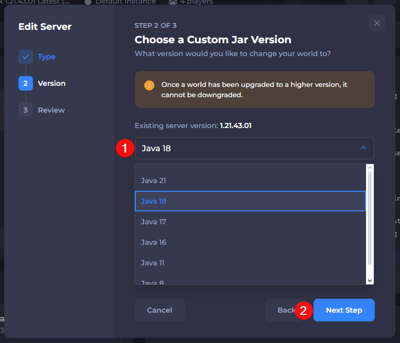Screen dimensions: 400x343
Task: Click existing server version 1.21.43.01 text
Action: pos(235,125)
